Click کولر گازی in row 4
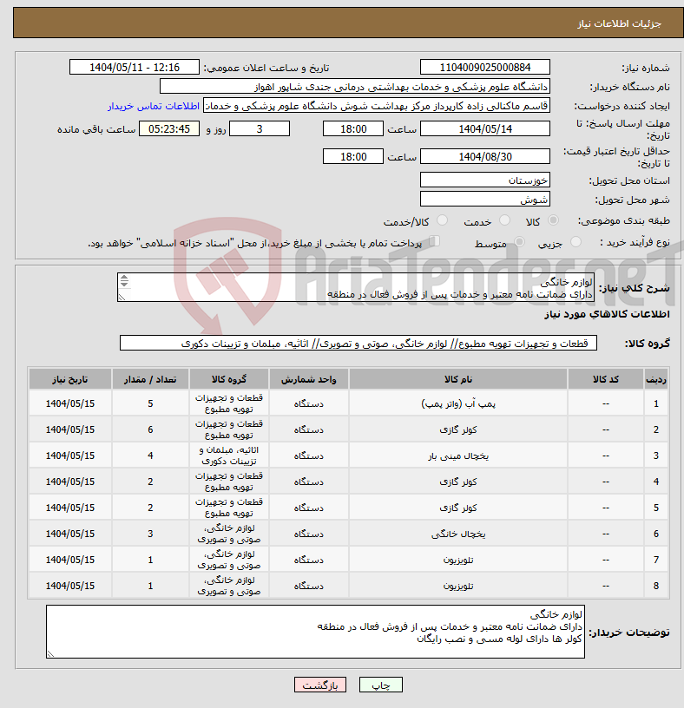Screen dimensions: 684x708 pos(458,482)
